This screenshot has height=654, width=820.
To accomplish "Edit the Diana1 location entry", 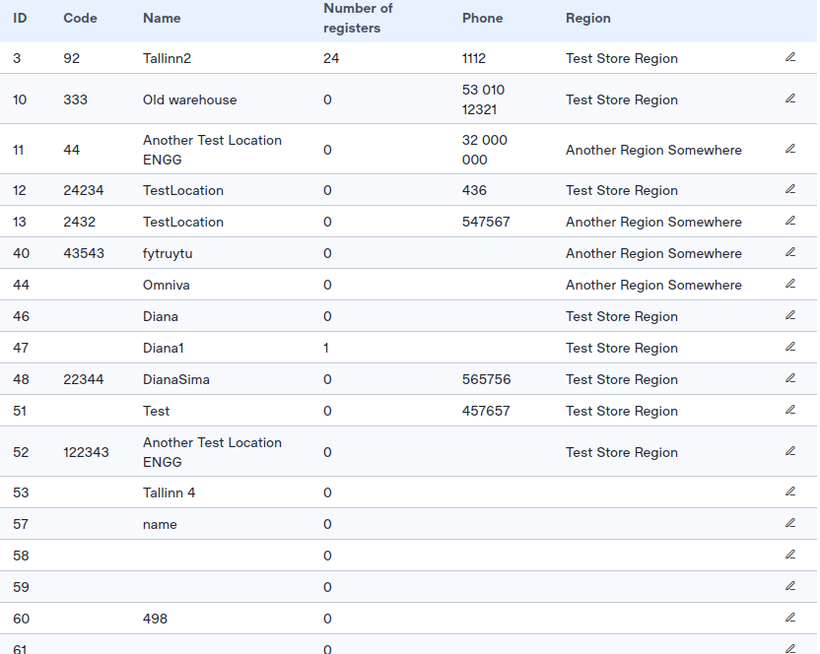I will (x=789, y=347).
